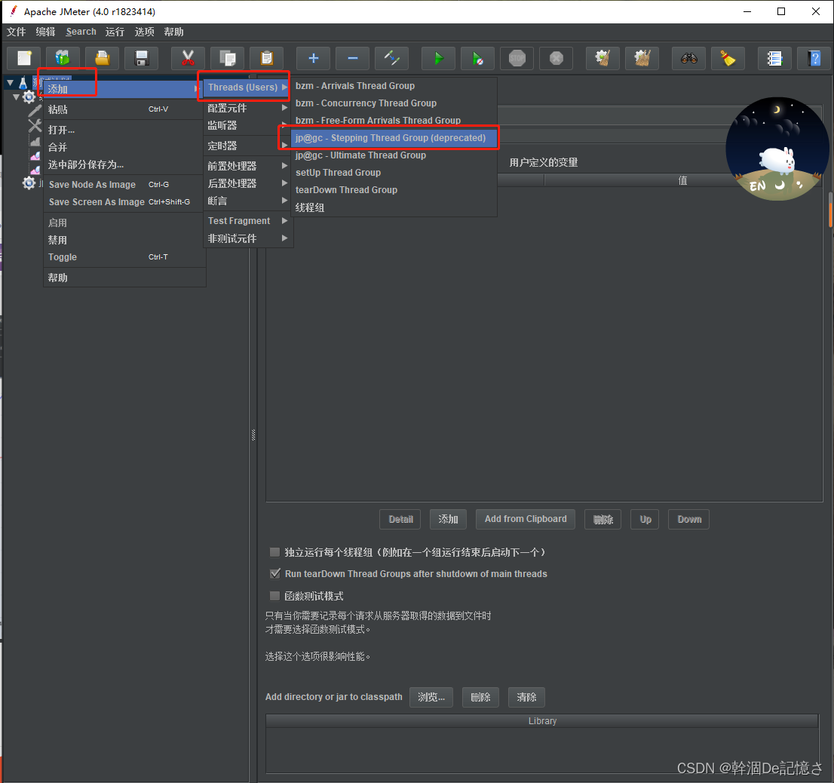Expand the 定时器 submenu
Screen dimensions: 834x783
[x=247, y=146]
